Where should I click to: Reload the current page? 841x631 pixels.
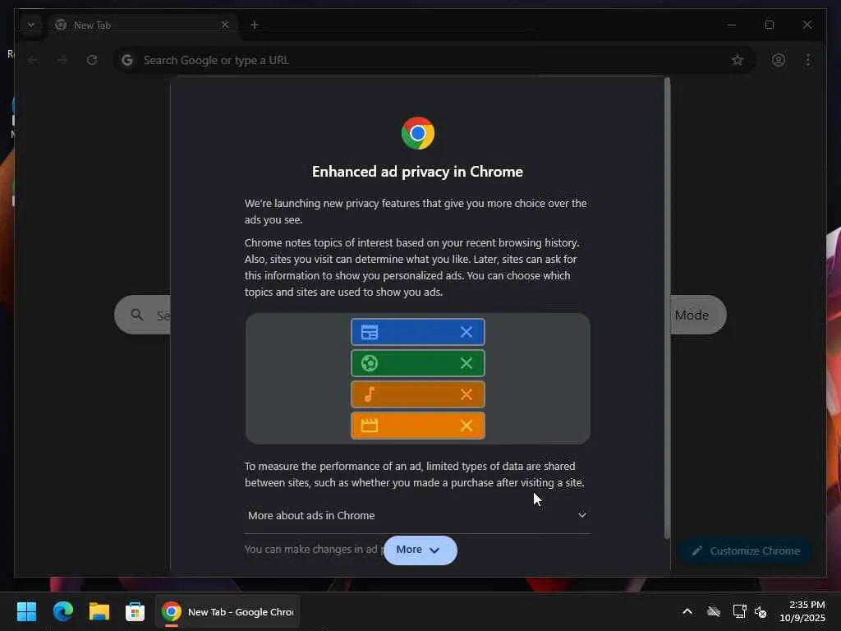(x=92, y=60)
